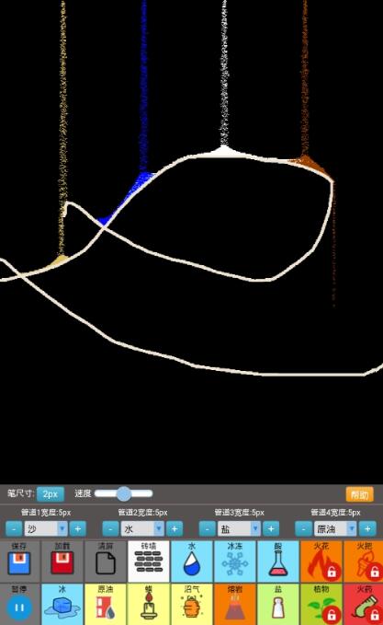Open pipe 2 material dropdown showing 水
Screen dimensions: 383x625
coord(142,529)
